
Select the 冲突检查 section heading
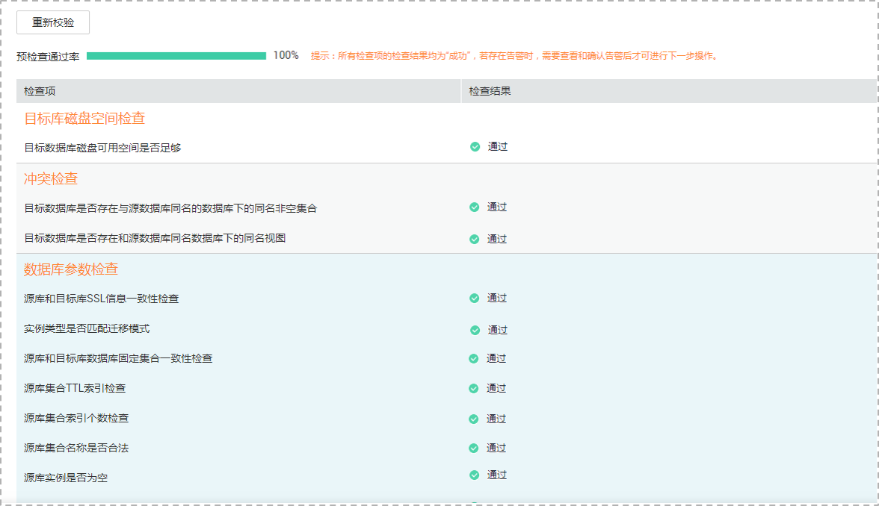[x=51, y=178]
